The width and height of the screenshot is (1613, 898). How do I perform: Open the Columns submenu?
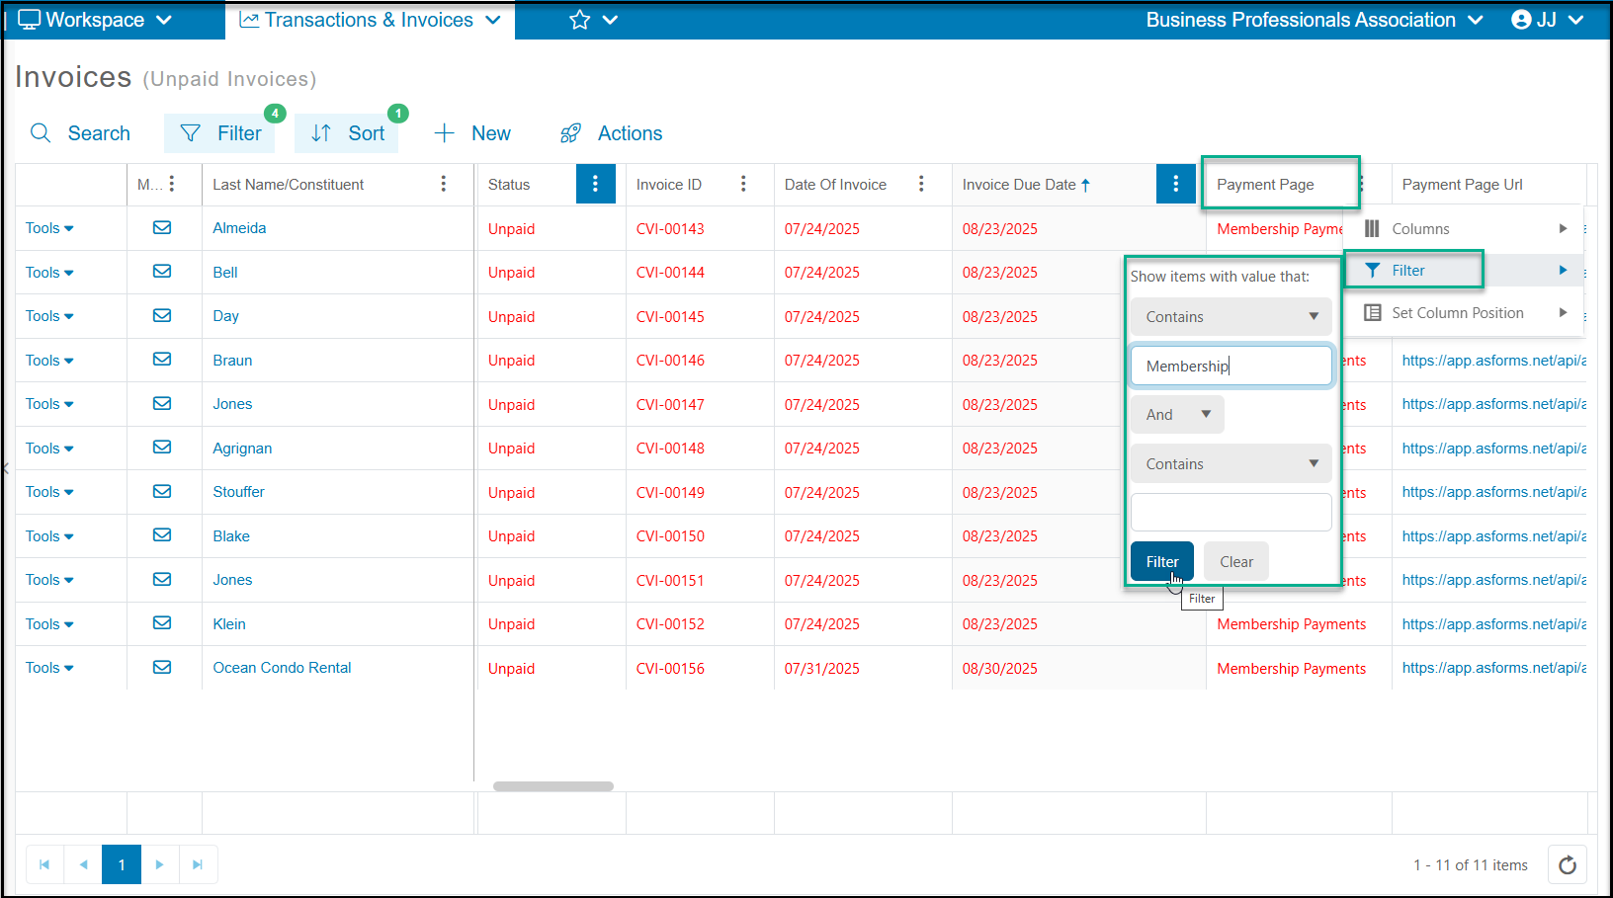(x=1465, y=228)
